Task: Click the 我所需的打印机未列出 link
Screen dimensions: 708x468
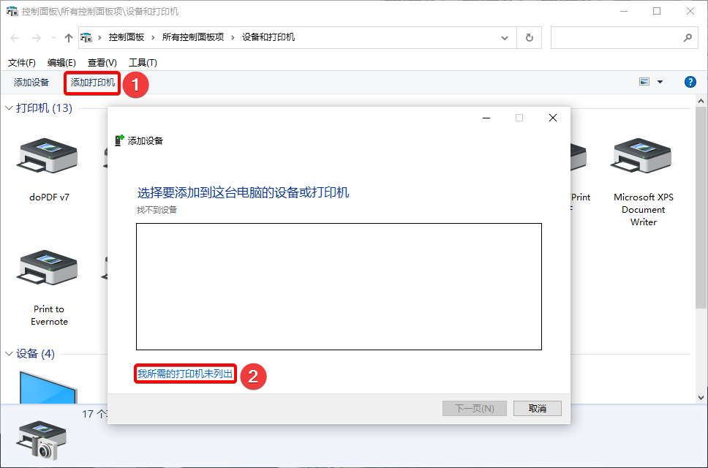Action: tap(185, 374)
